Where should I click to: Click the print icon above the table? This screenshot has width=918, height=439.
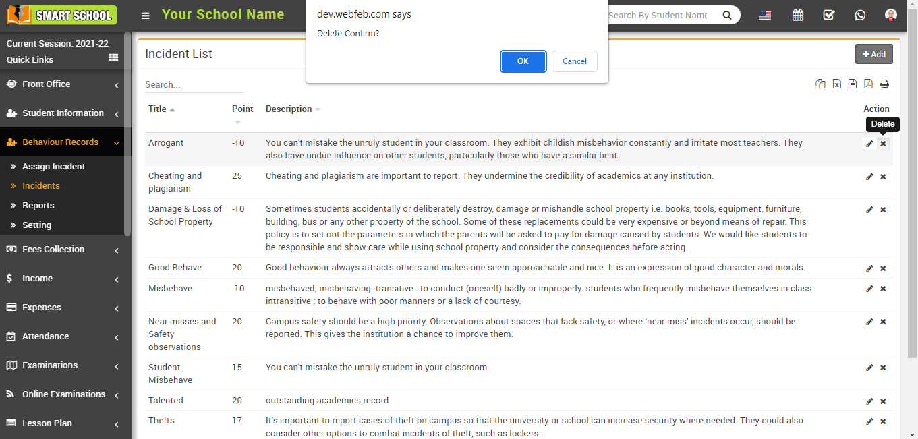[x=884, y=84]
